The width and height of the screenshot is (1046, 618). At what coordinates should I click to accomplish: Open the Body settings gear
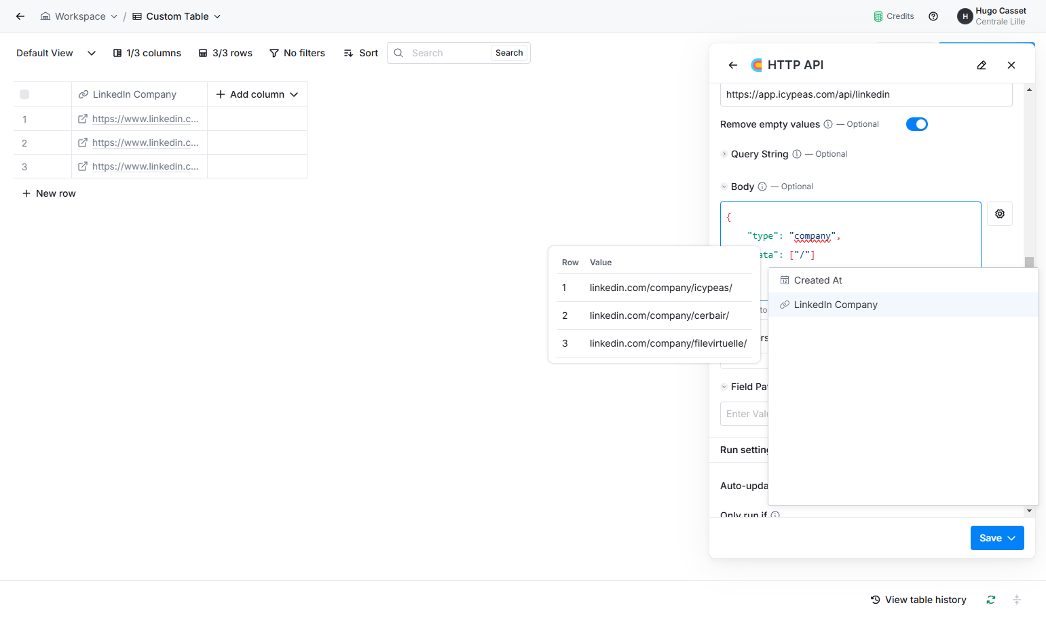(x=1000, y=214)
